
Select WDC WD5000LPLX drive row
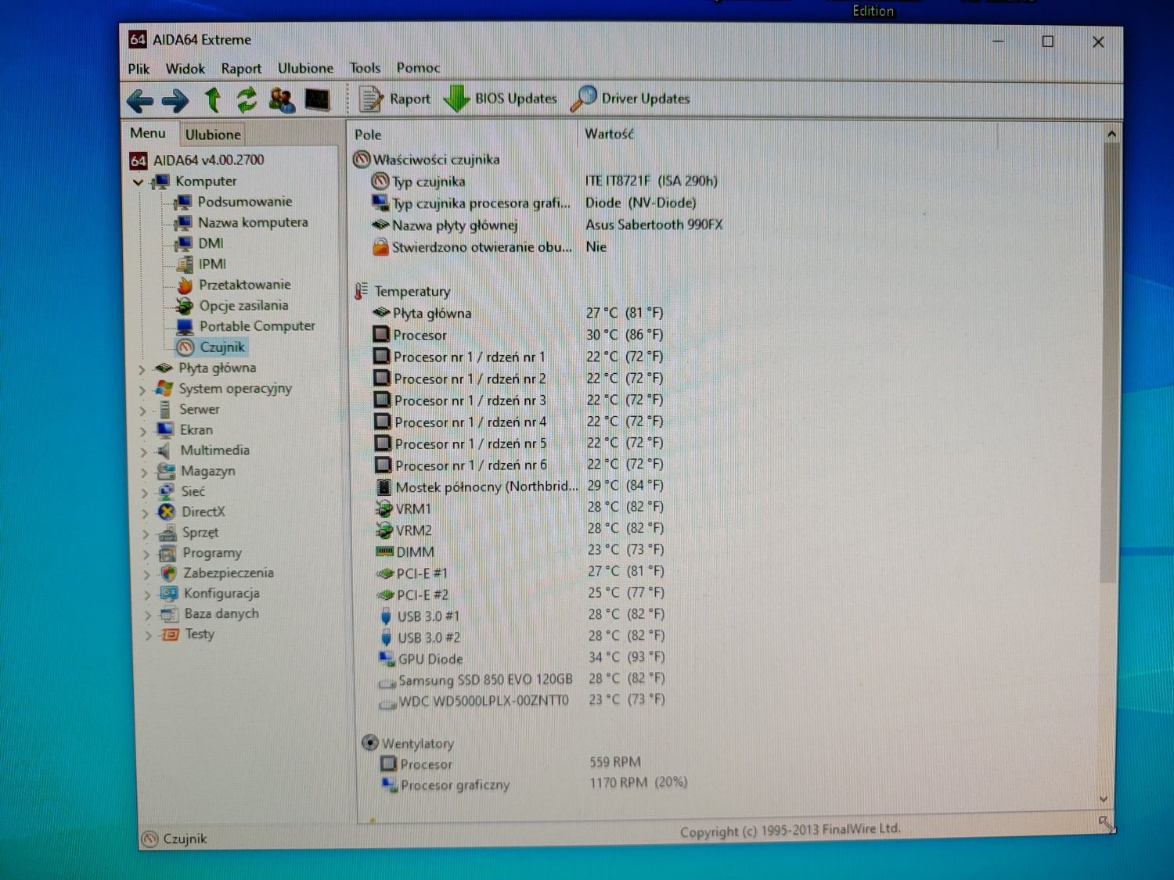point(521,701)
